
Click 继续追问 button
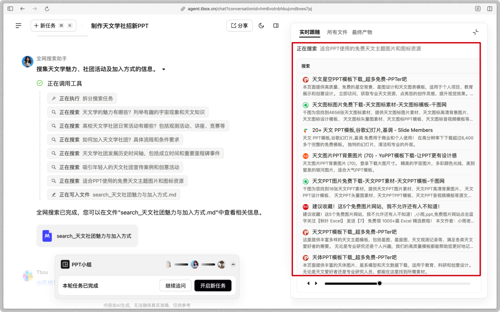[175, 286]
